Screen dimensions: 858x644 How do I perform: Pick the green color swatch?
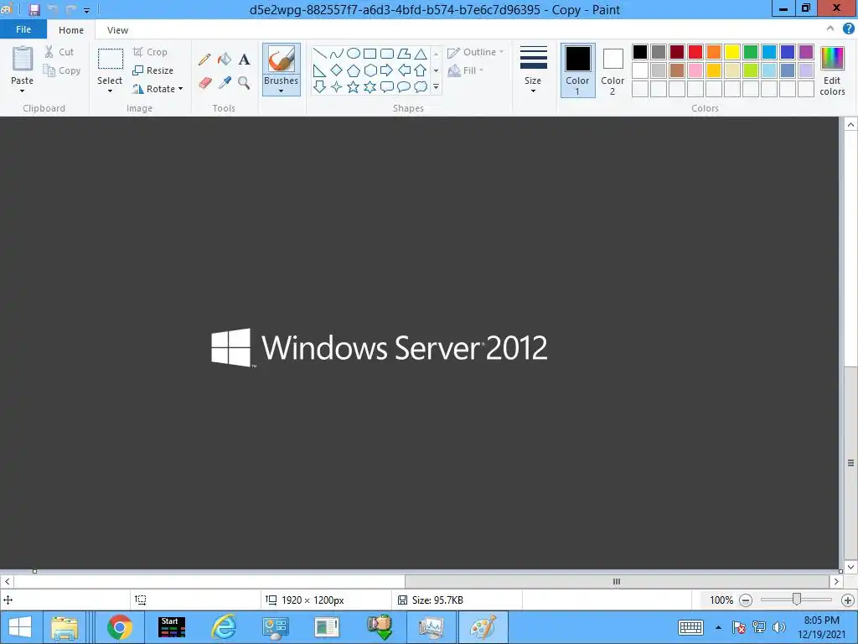click(751, 52)
